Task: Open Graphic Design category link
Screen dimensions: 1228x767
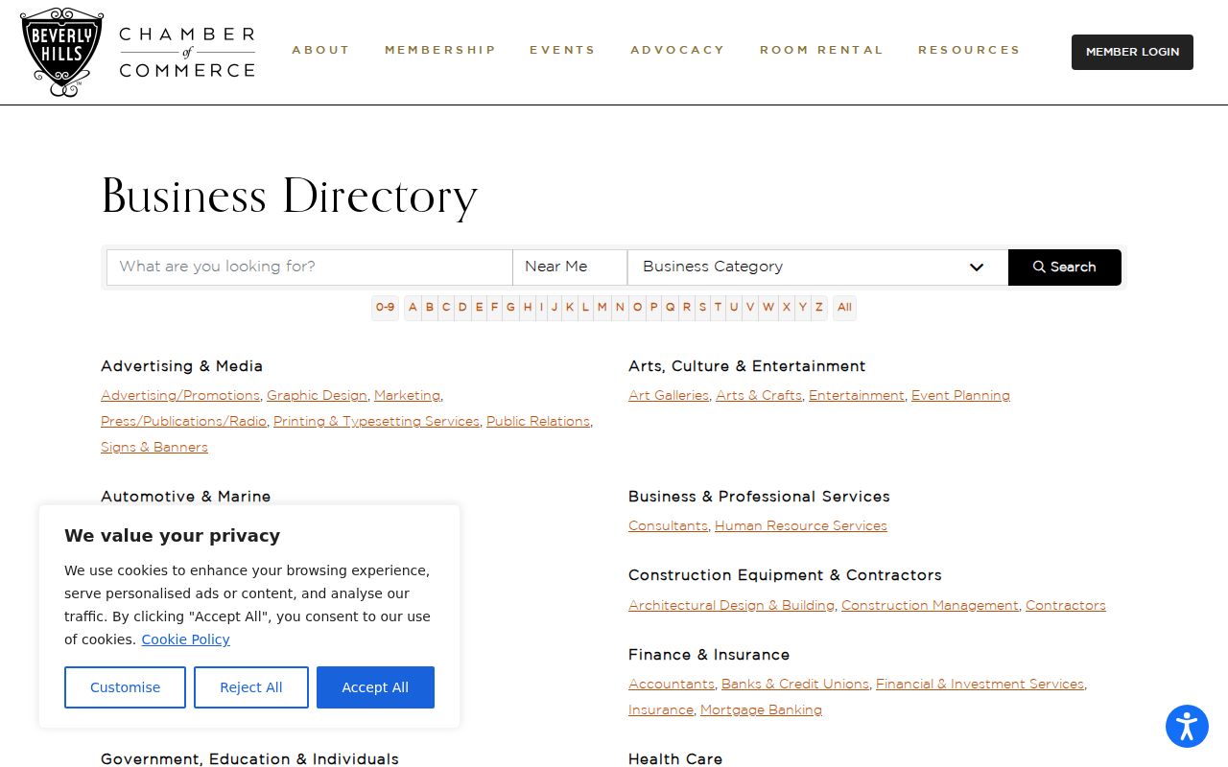Action: pyautogui.click(x=317, y=395)
